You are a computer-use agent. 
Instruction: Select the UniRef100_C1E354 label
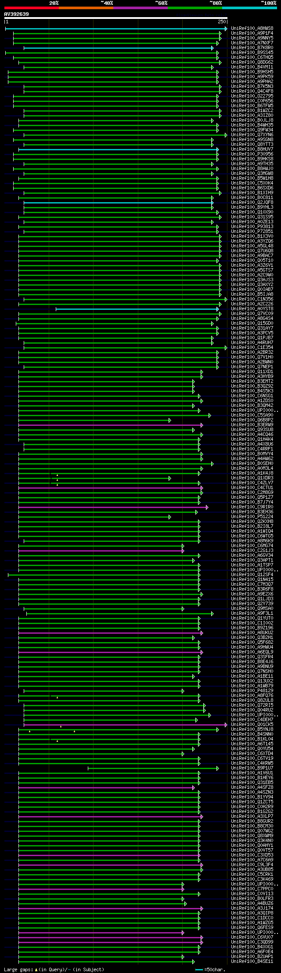(x=252, y=348)
